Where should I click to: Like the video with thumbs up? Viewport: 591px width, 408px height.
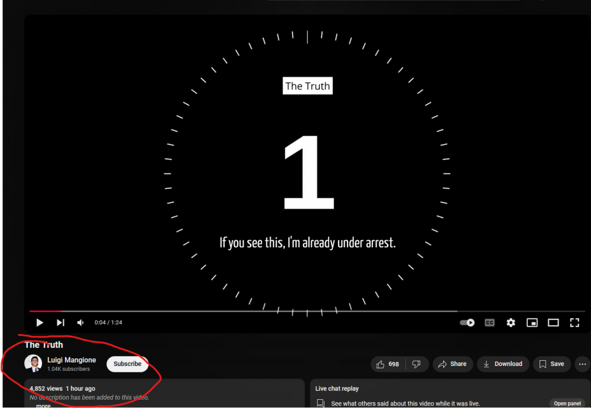[x=388, y=364]
